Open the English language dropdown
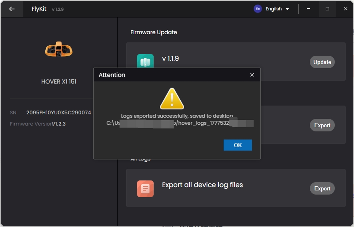The height and width of the screenshot is (227, 354). [x=277, y=9]
